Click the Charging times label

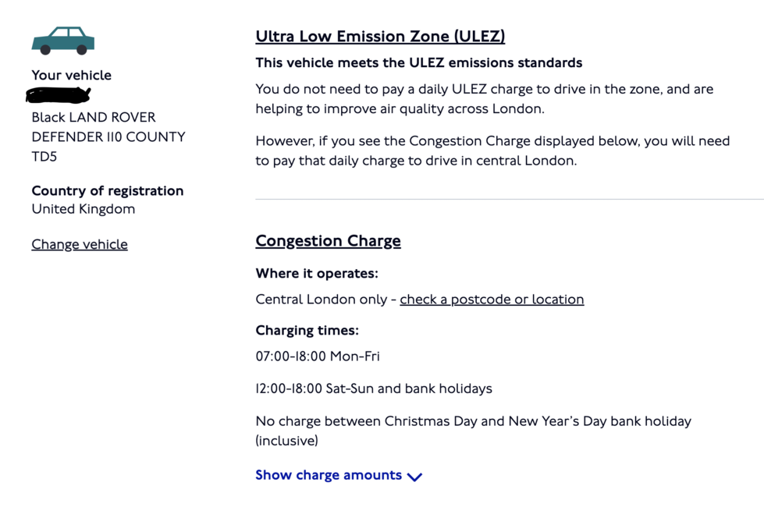[x=307, y=330]
